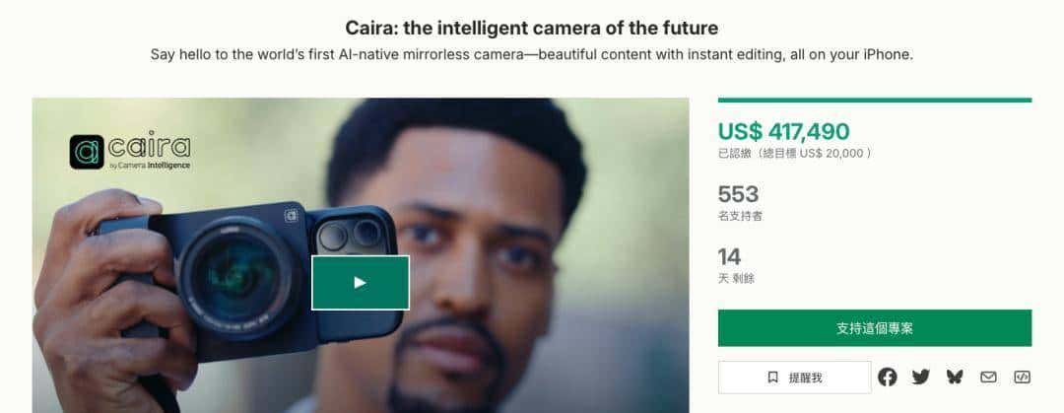Screen dimensions: 1064x413
Task: Click the green 支持這個專案 button
Action: (x=875, y=328)
